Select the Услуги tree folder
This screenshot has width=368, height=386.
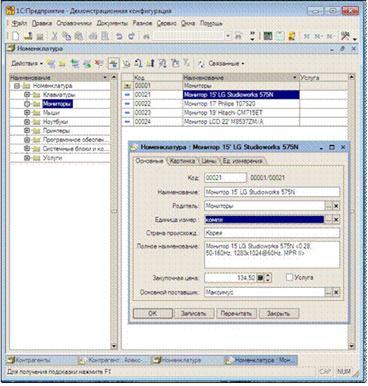(x=52, y=158)
